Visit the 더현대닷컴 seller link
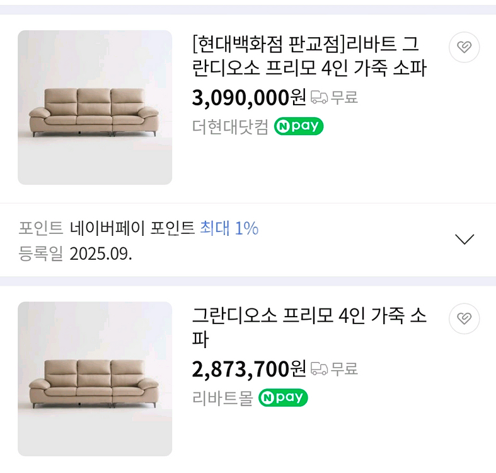 pos(230,127)
